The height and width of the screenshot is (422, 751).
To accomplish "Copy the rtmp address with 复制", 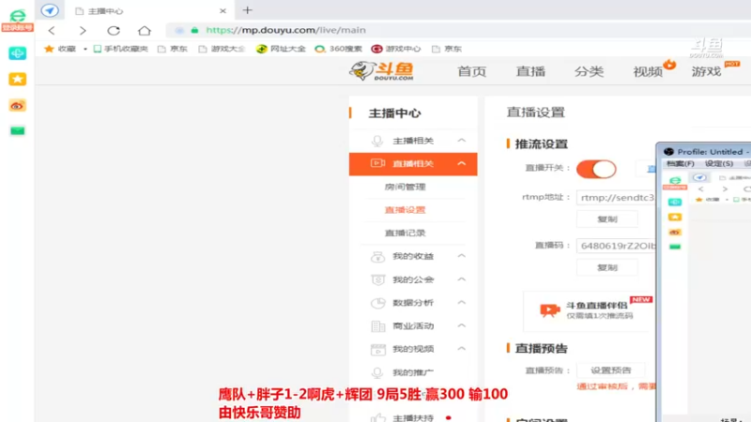I will pos(607,219).
